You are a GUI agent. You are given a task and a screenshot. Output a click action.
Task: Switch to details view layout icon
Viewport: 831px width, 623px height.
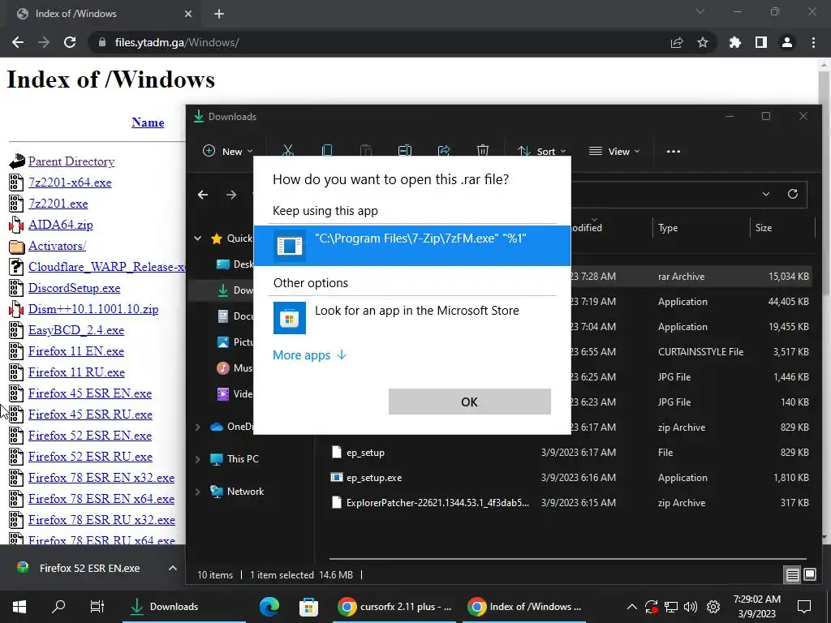792,575
